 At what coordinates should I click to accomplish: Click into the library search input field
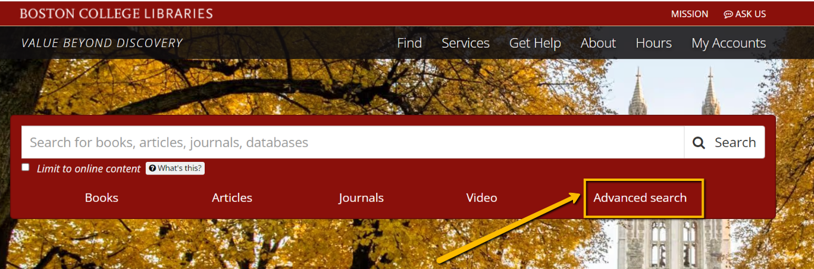pos(353,142)
